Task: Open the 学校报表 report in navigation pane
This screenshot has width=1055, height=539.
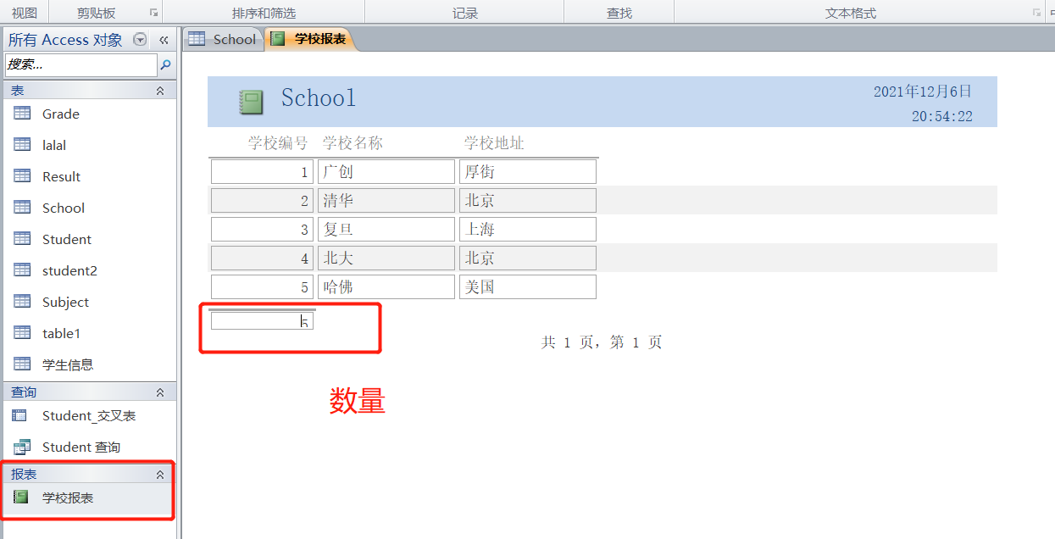Action: click(68, 497)
